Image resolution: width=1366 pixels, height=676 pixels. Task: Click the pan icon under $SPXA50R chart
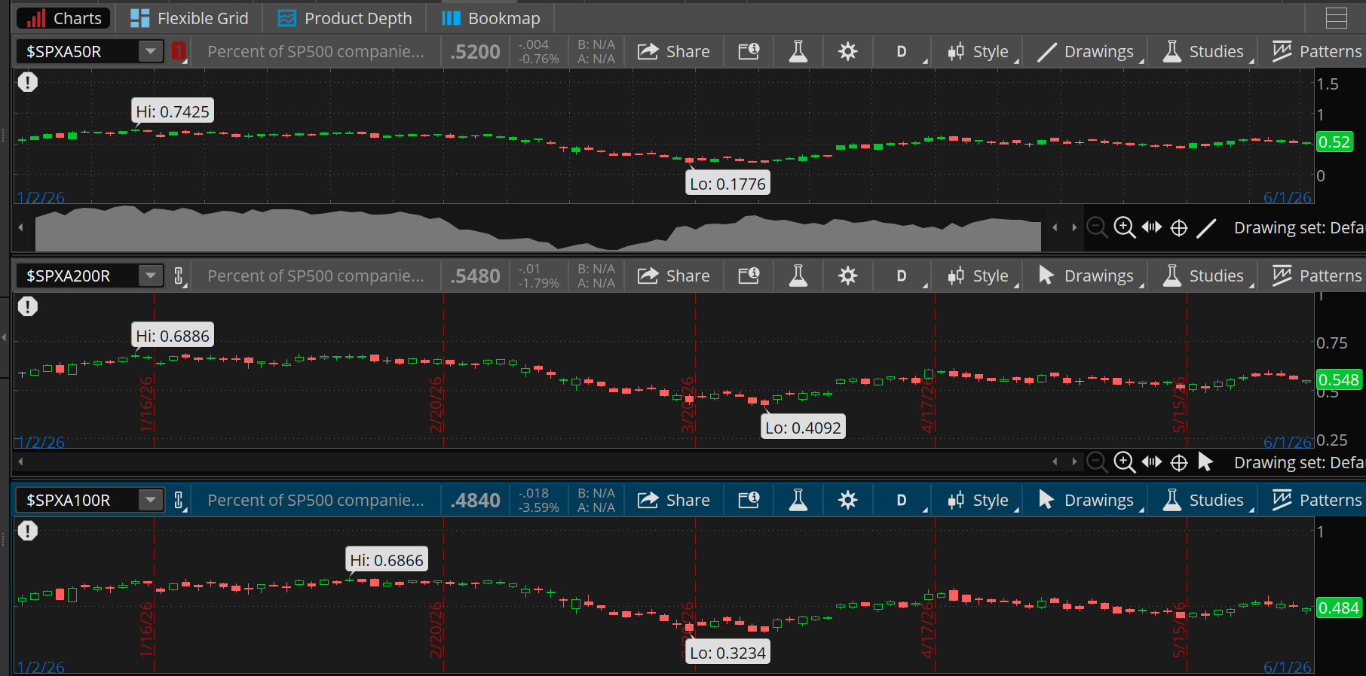pyautogui.click(x=1152, y=227)
